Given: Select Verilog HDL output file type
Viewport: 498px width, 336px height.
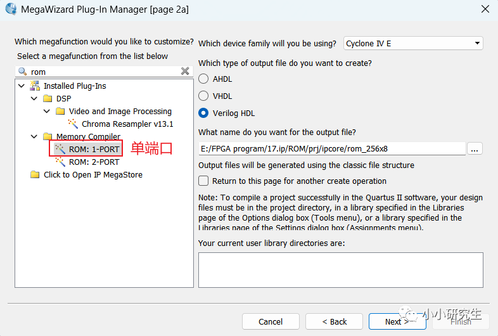Looking at the screenshot, I should click(203, 113).
